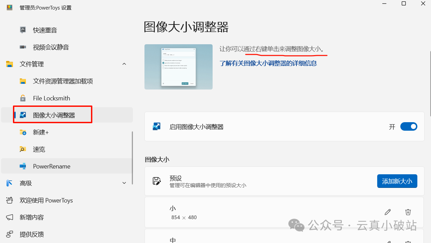Click the PowerToys logo in title bar

click(x=10, y=7)
